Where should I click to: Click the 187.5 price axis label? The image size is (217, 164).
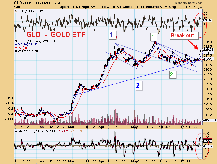[x=207, y=115]
